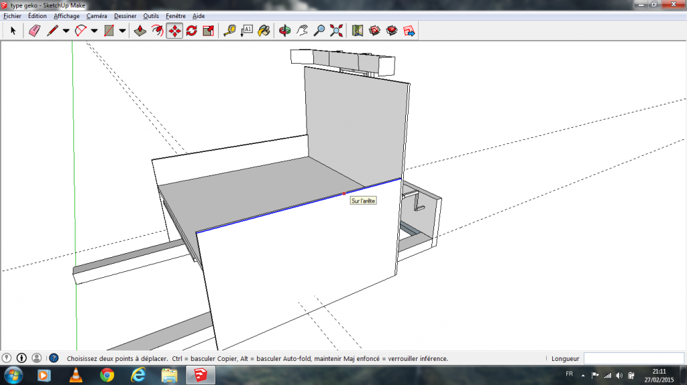This screenshot has height=385, width=687.
Task: Open the Caméra menu
Action: [x=97, y=16]
